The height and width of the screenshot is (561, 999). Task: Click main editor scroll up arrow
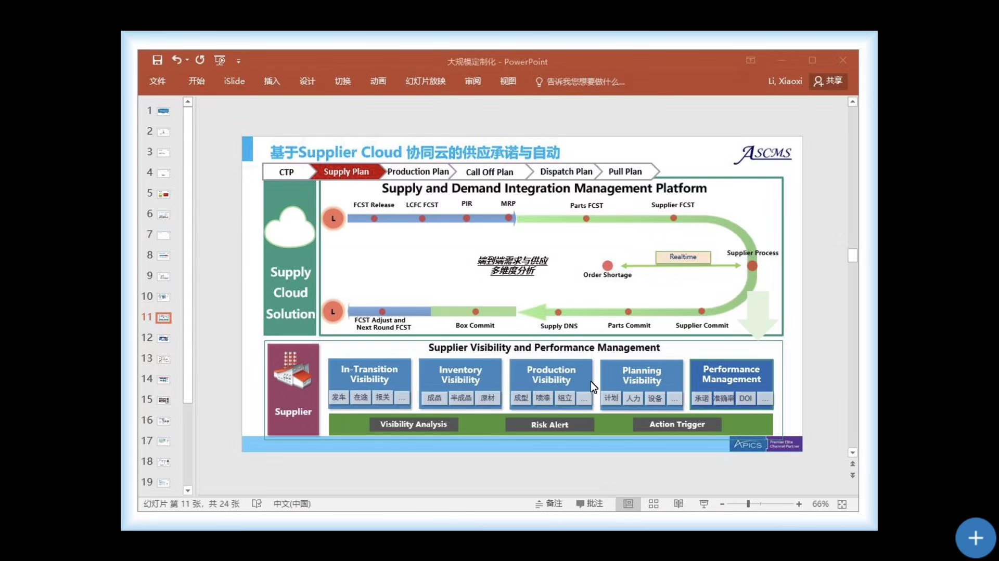click(x=852, y=102)
